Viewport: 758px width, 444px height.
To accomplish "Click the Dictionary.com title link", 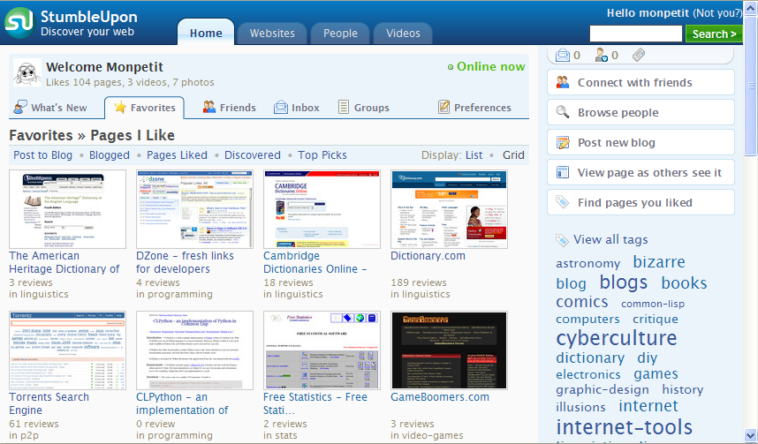I will coord(428,256).
